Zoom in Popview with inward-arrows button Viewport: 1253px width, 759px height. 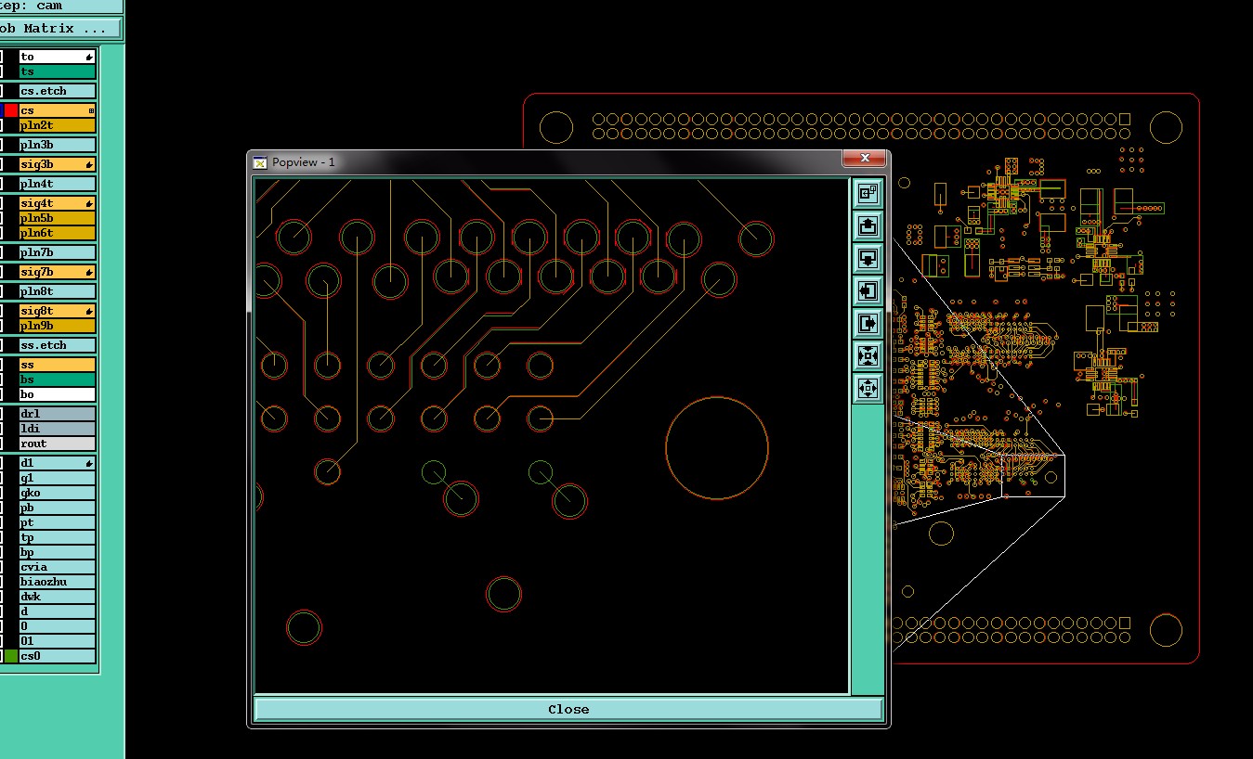868,355
